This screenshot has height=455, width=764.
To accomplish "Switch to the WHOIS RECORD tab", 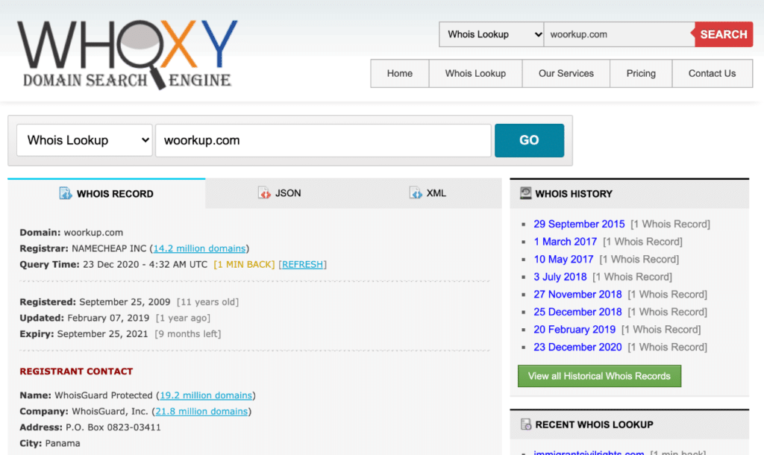I will [x=106, y=193].
